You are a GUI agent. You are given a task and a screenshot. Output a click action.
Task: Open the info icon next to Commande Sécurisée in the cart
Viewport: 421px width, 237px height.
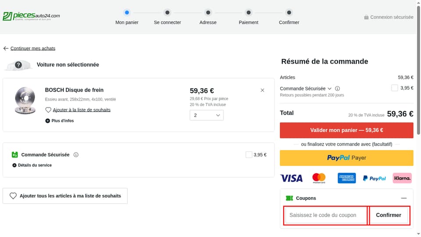pyautogui.click(x=76, y=155)
